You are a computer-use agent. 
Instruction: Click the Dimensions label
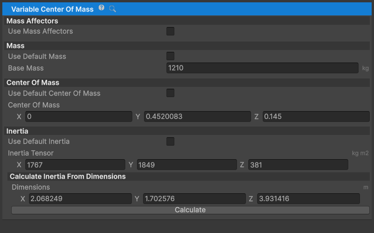[x=31, y=187]
